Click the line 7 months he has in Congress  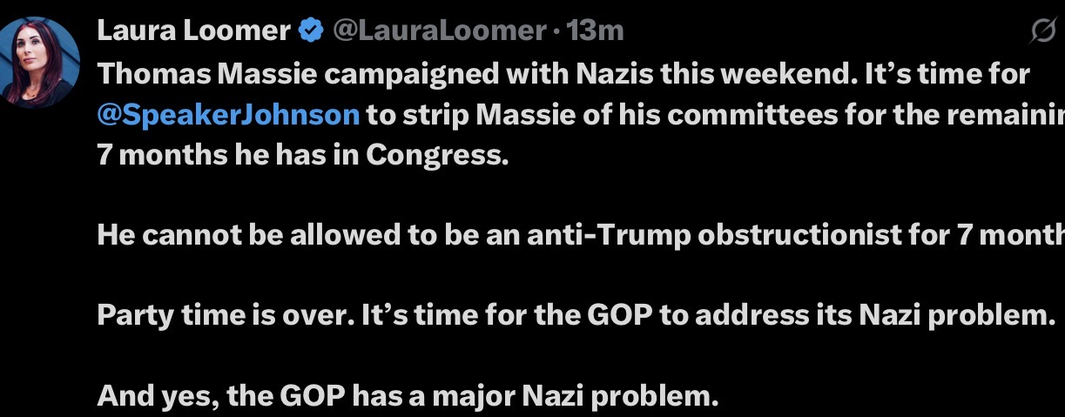(x=301, y=155)
